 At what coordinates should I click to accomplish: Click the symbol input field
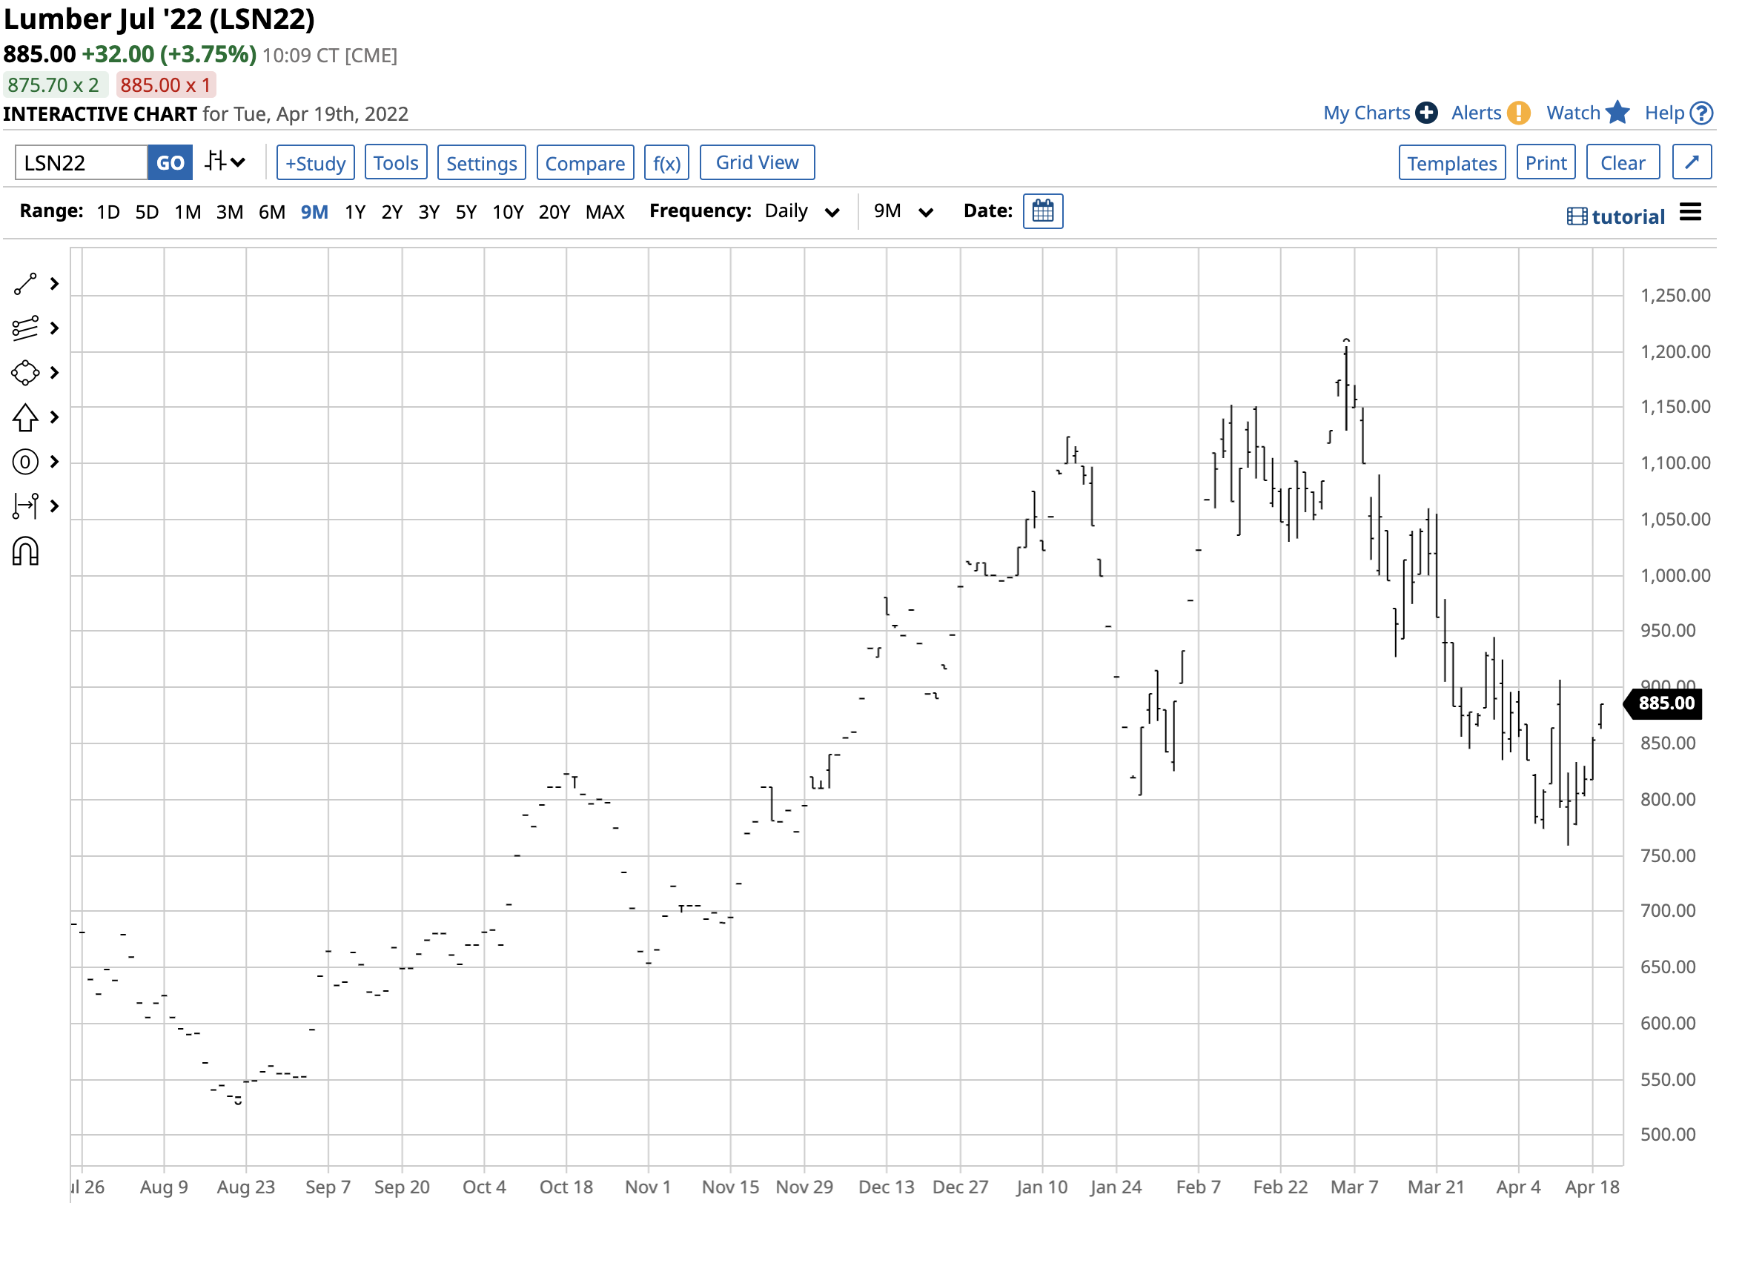81,163
